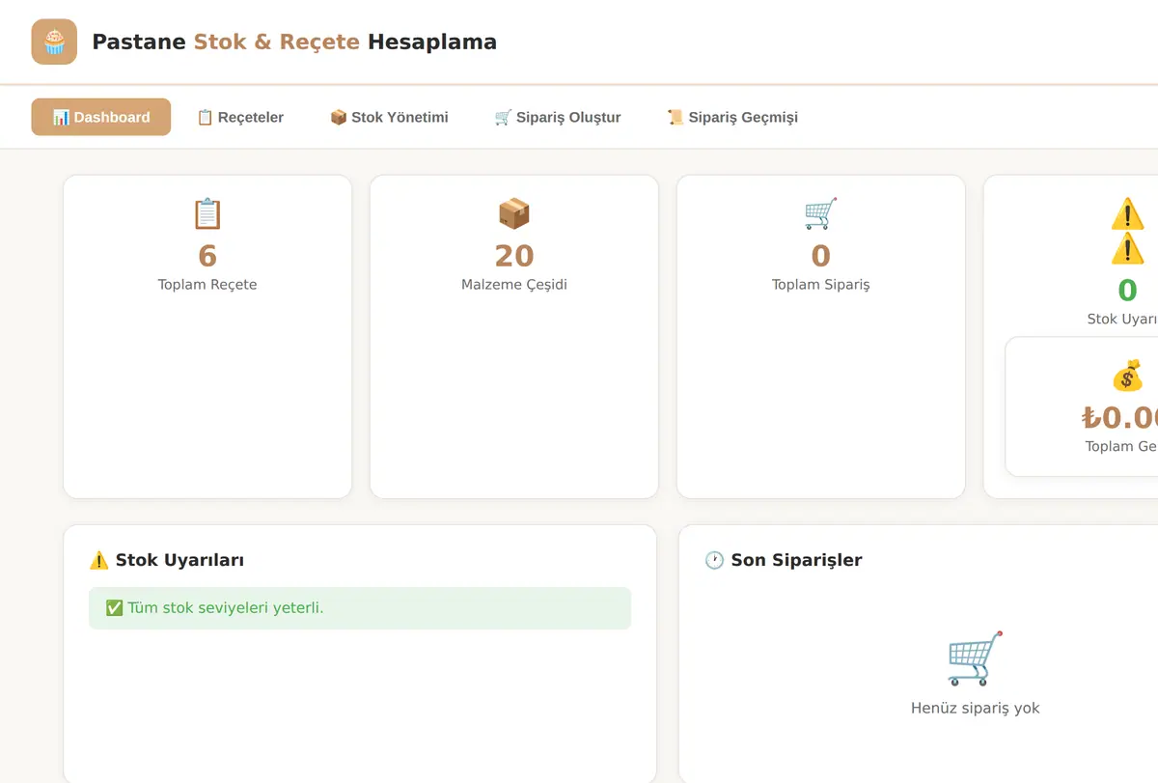
Task: Click the Toplam Reçete label
Action: [x=207, y=285]
